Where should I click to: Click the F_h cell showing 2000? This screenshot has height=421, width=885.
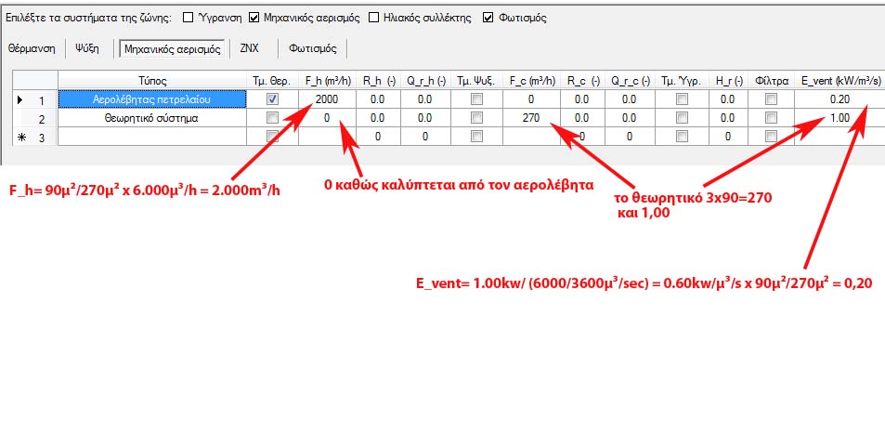pos(326,99)
